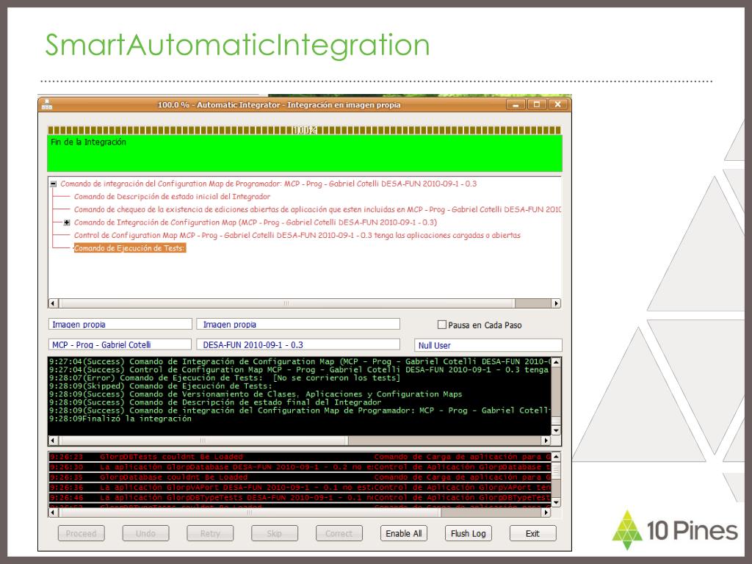This screenshot has width=752, height=564.
Task: Click the 9:26:30 La aplicación GlorpDatabase error row
Action: (x=300, y=467)
